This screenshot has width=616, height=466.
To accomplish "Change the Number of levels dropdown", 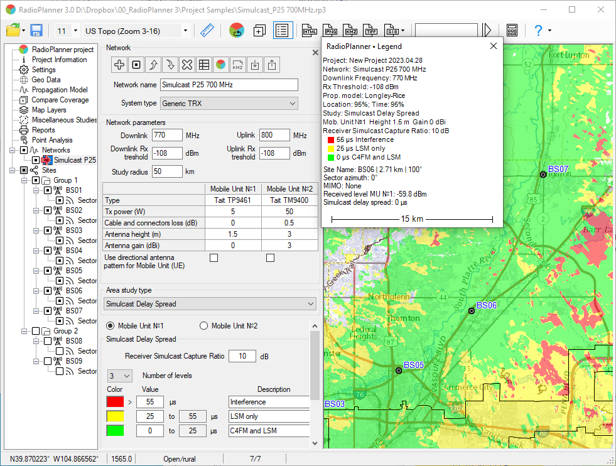I will (x=119, y=375).
